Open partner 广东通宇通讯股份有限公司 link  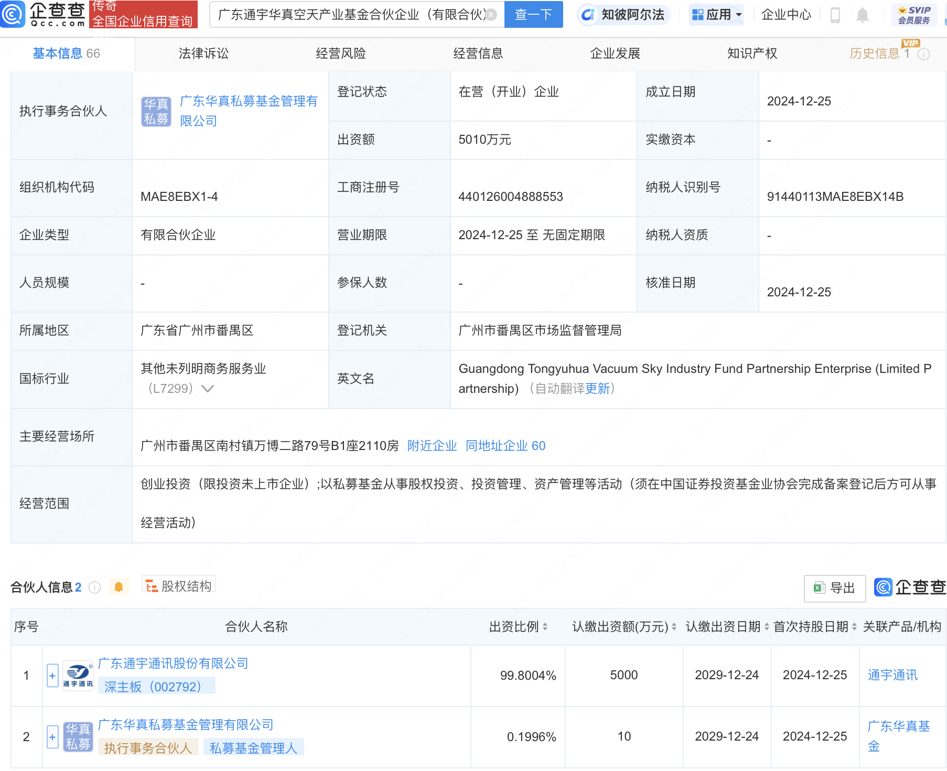(x=173, y=663)
